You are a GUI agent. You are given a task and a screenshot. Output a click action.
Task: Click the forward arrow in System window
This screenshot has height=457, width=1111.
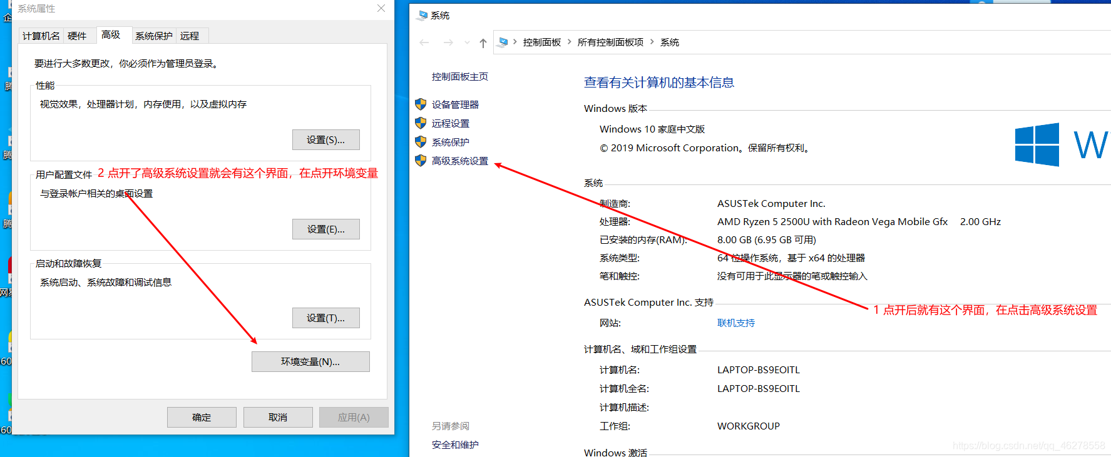[448, 43]
